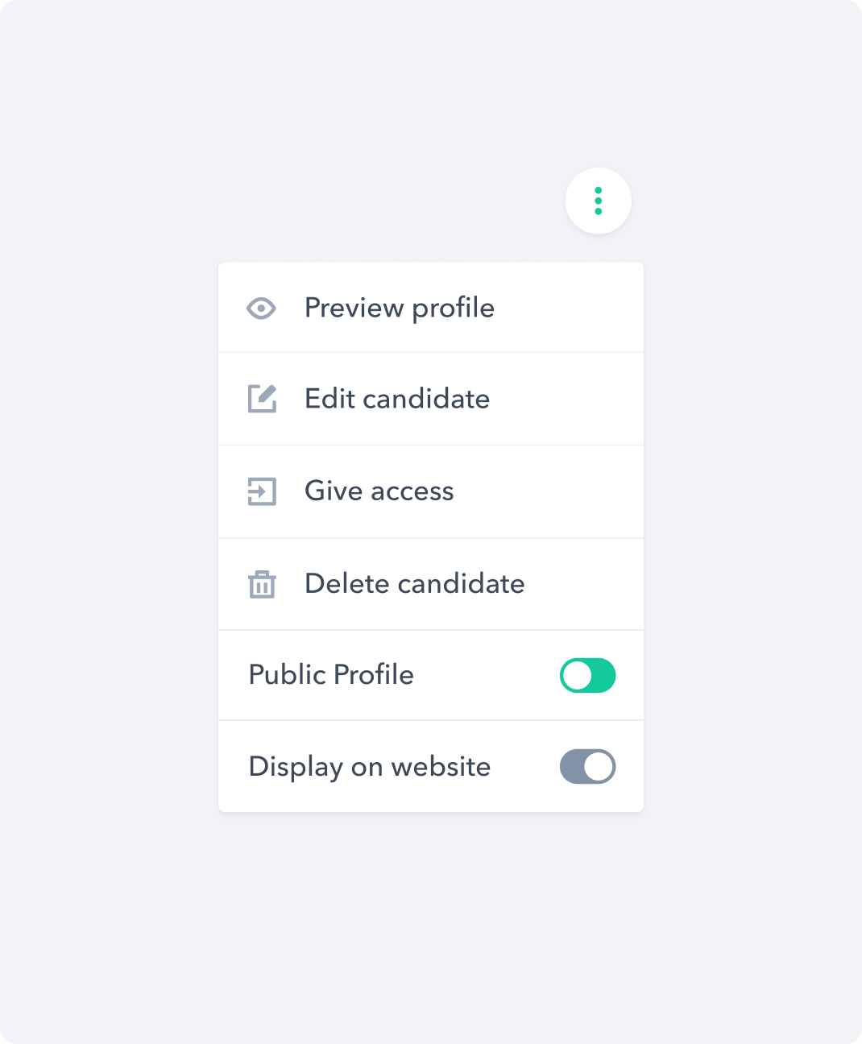Click the arrow-into-box icon for Give access
Image resolution: width=862 pixels, height=1044 pixels.
coord(261,491)
